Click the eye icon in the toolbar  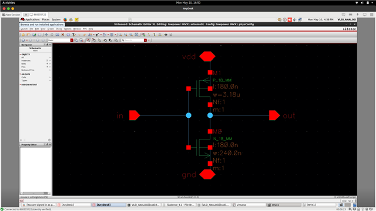(x=166, y=35)
